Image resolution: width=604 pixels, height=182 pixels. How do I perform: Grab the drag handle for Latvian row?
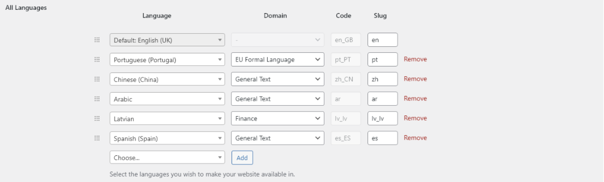point(97,118)
